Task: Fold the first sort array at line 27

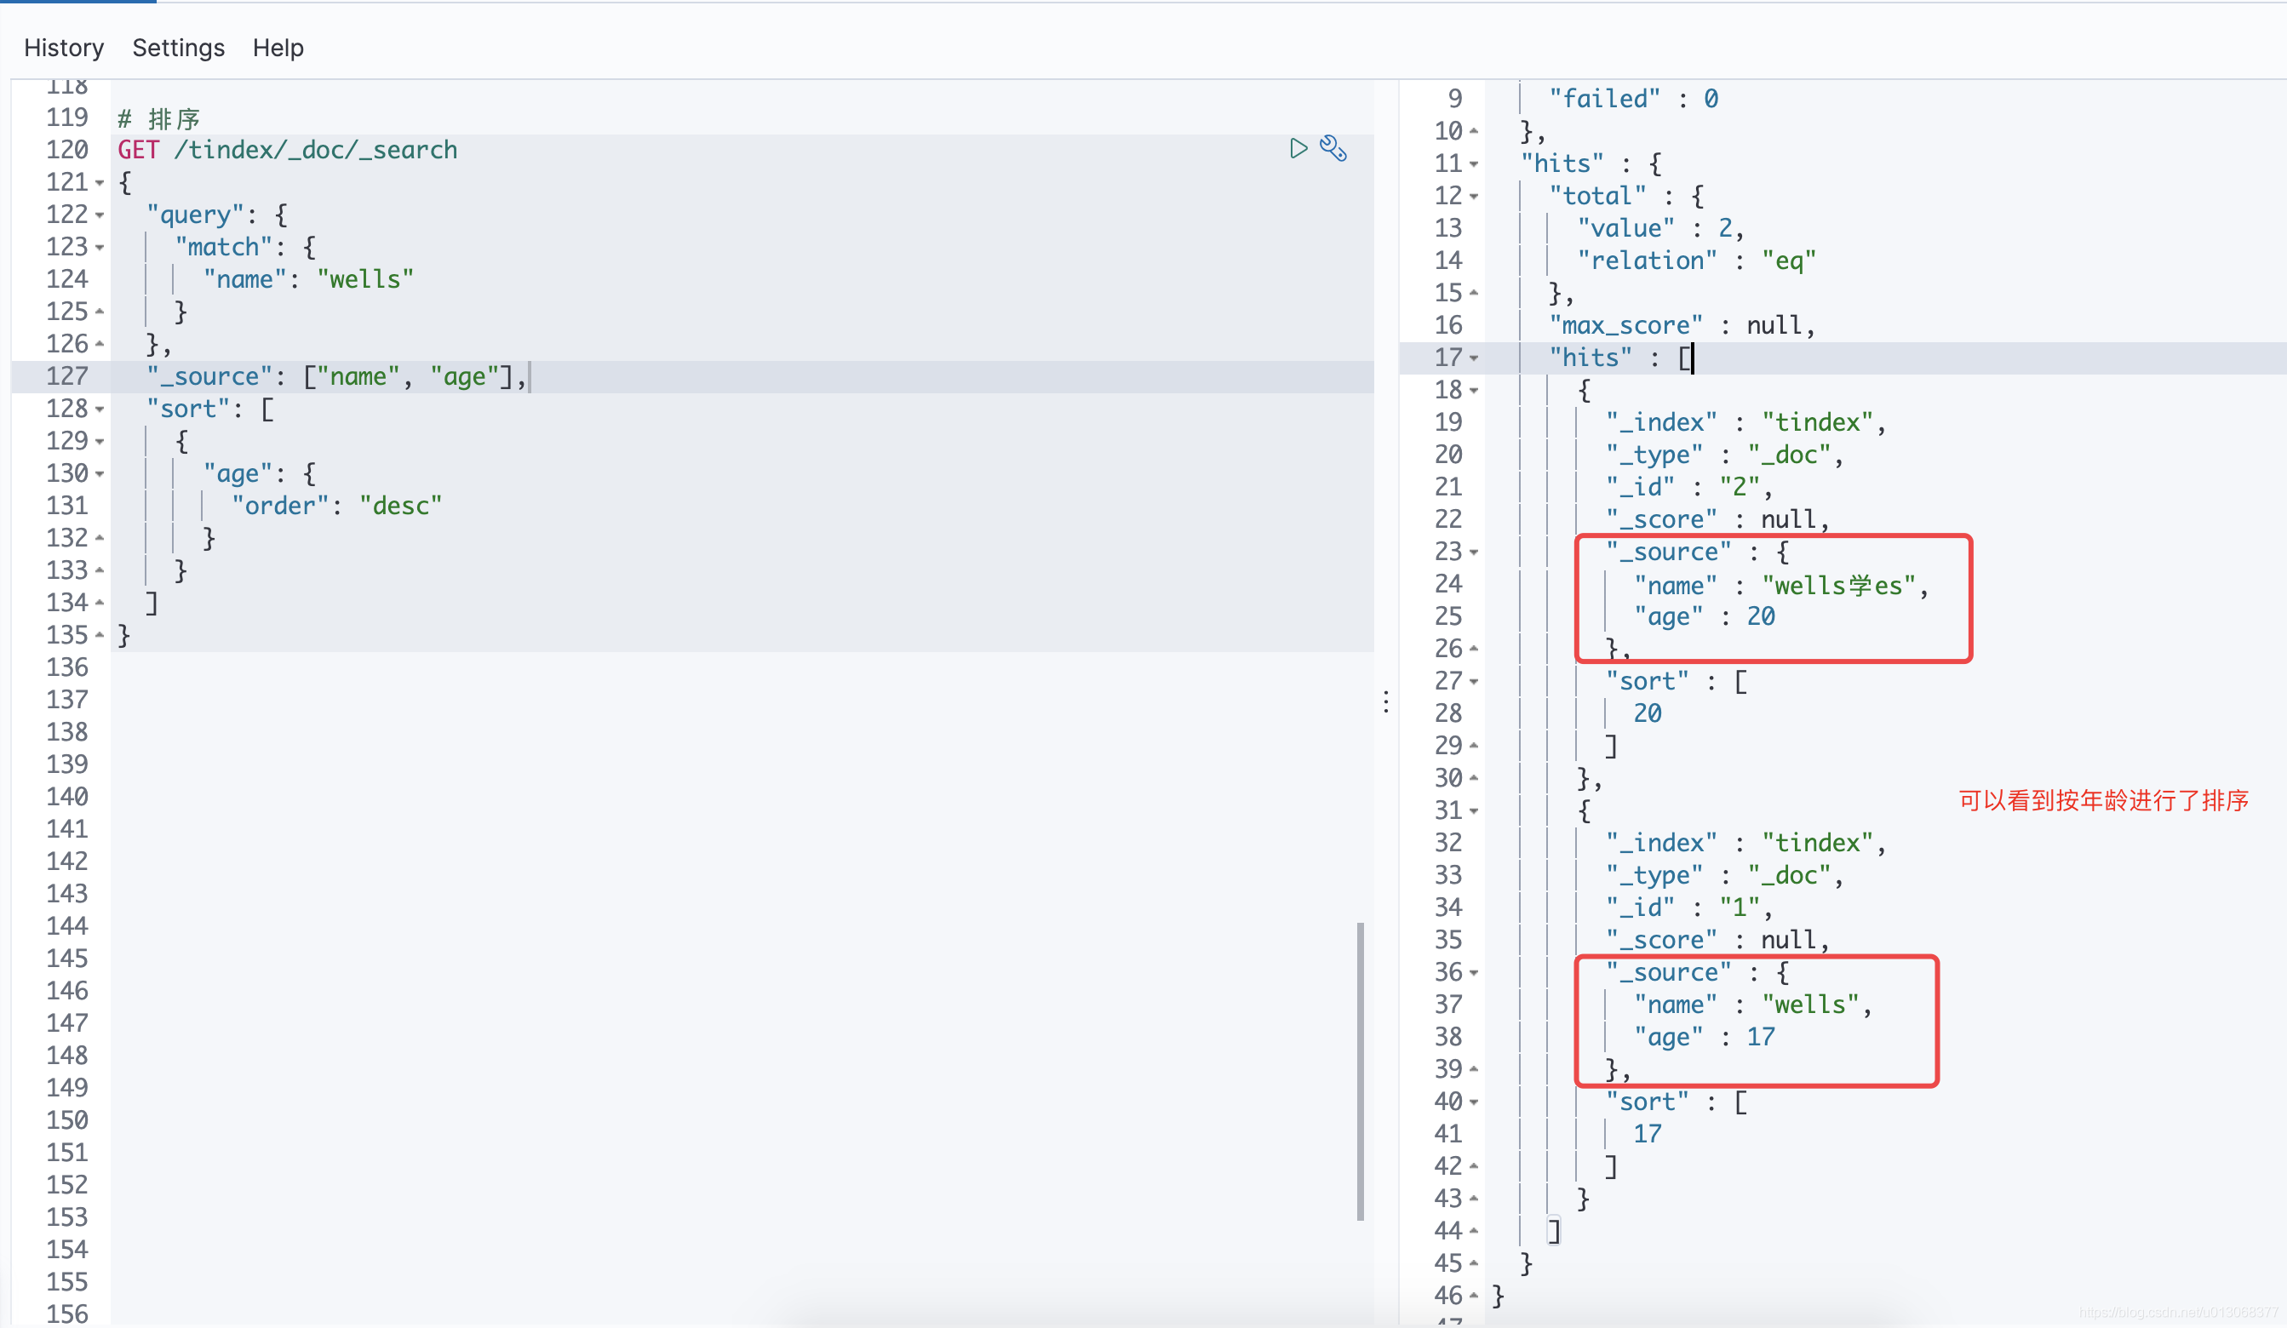Action: (x=1474, y=681)
